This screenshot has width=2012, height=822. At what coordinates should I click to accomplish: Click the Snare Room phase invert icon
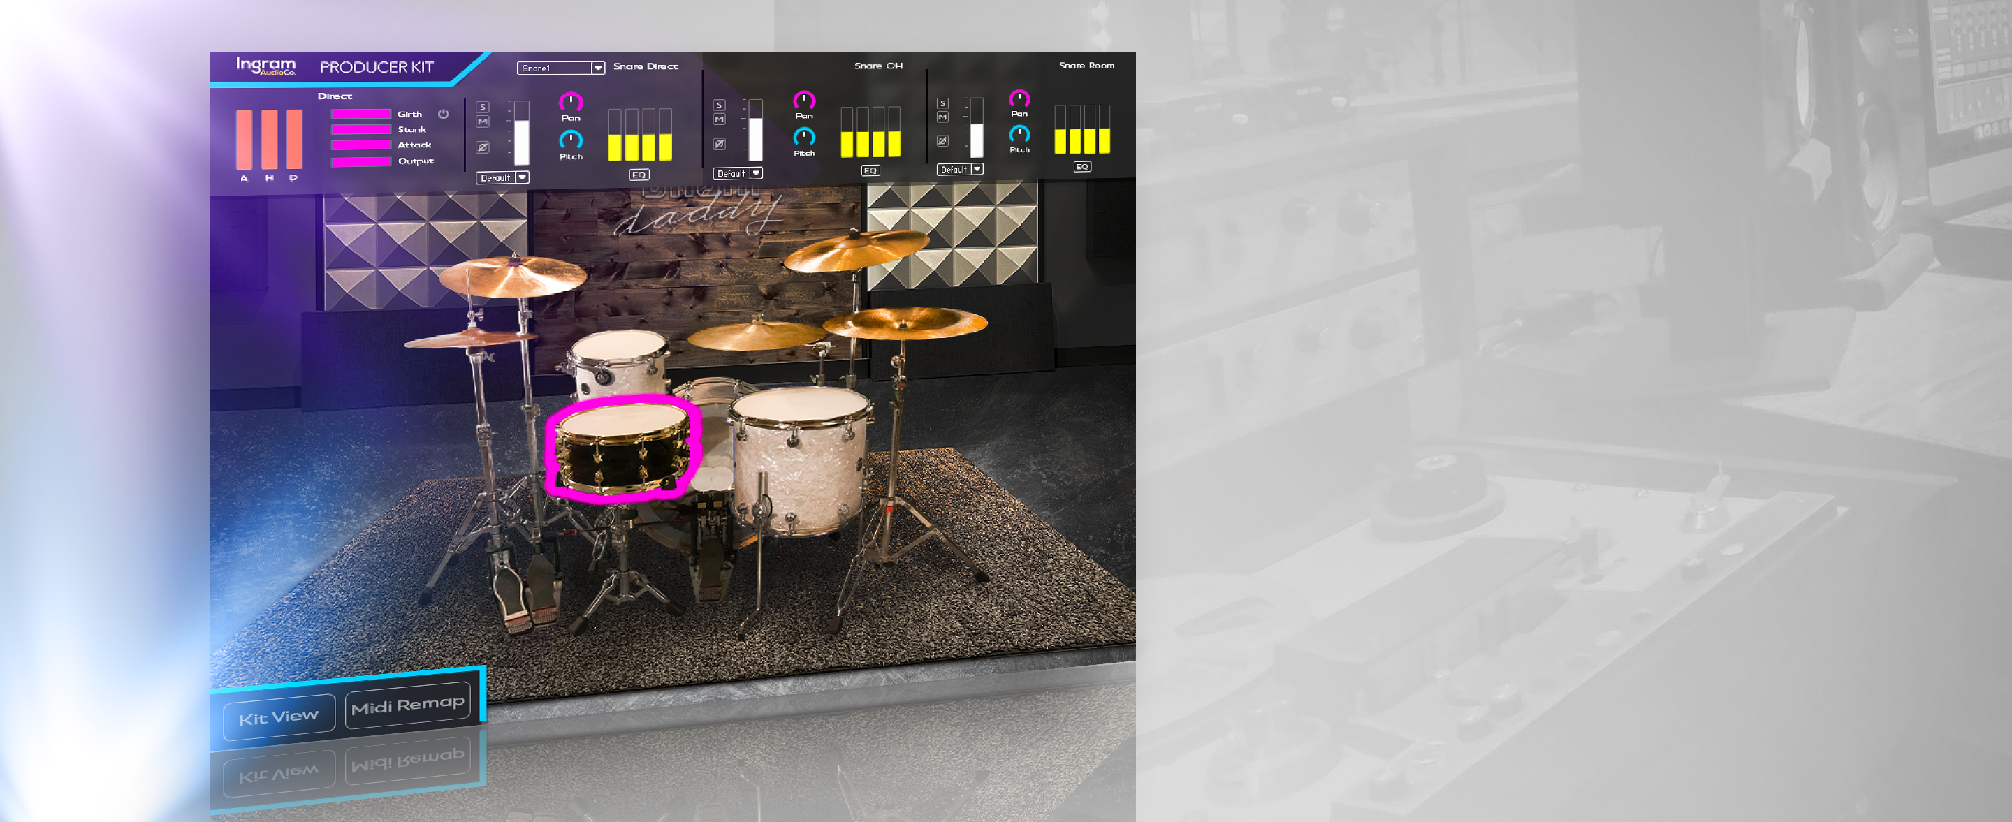tap(942, 141)
